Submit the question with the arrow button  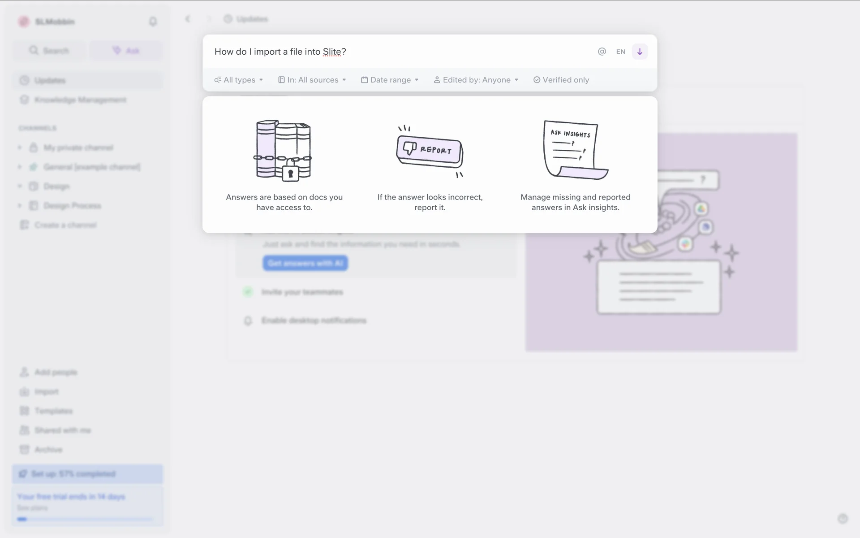pyautogui.click(x=639, y=52)
